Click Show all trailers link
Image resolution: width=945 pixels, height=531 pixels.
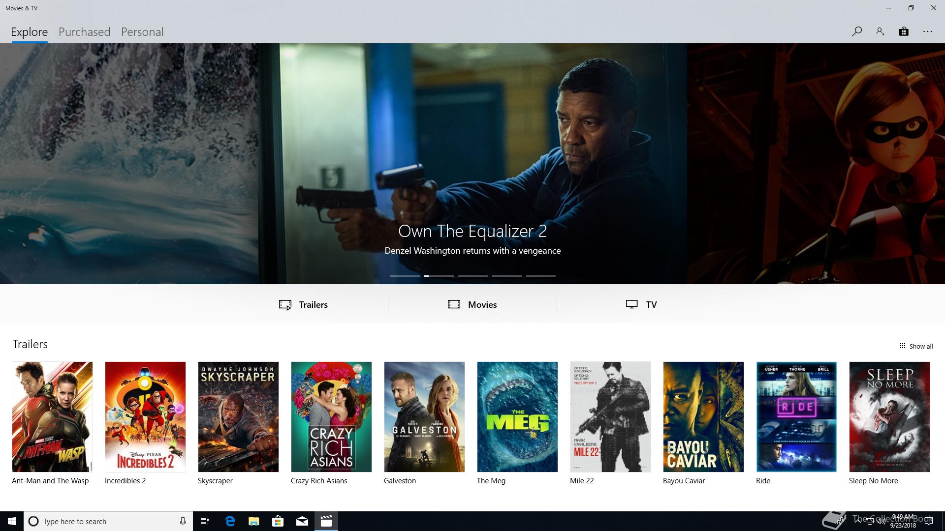click(x=916, y=346)
